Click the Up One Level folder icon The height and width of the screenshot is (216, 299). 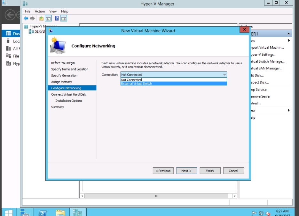pos(41,19)
